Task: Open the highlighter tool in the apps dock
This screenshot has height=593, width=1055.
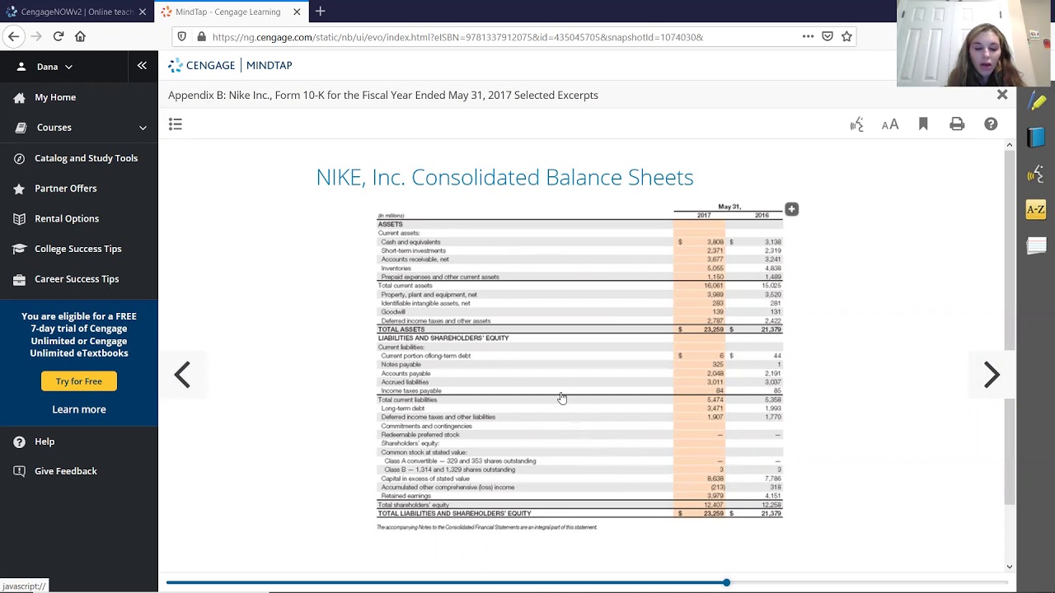Action: 1036,102
